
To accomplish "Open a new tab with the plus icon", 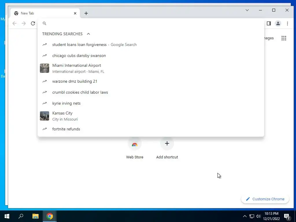I will click(86, 13).
